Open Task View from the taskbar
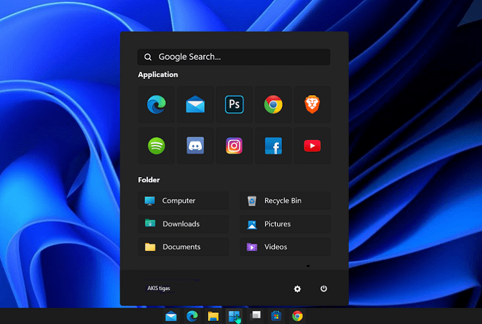The height and width of the screenshot is (324, 482). click(x=255, y=315)
